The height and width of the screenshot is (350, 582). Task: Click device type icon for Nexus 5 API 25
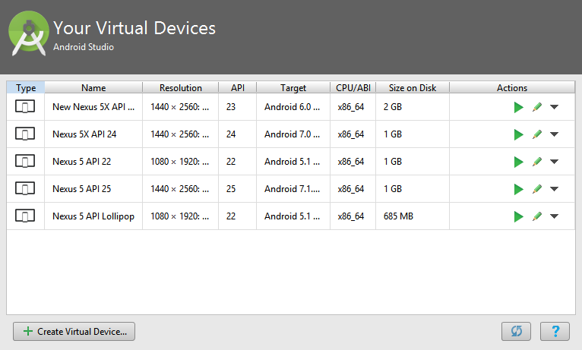(x=25, y=189)
